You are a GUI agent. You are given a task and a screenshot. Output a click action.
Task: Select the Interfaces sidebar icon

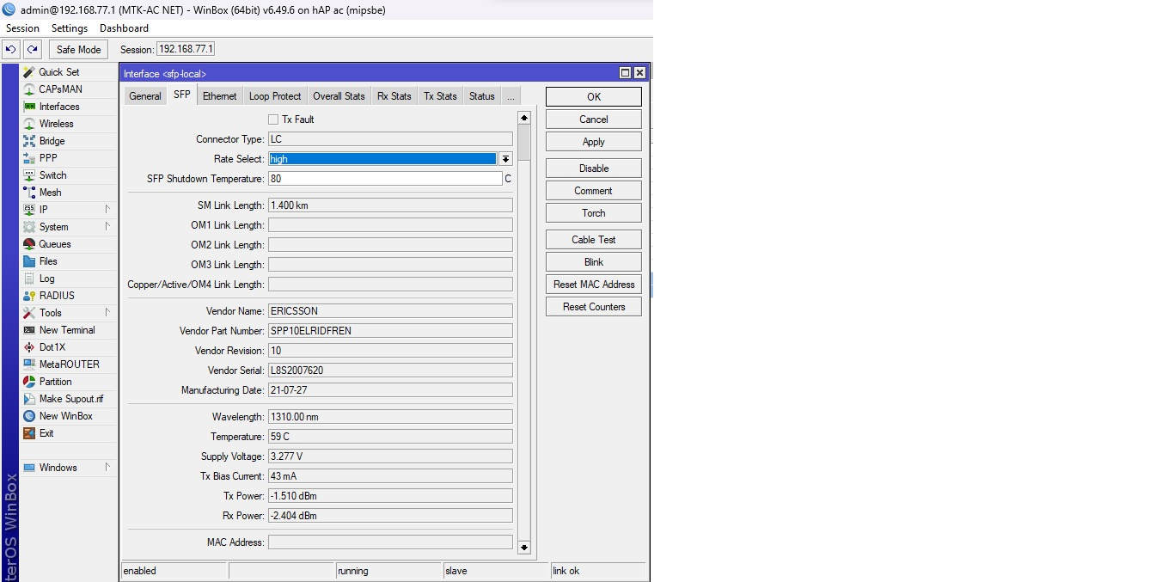(x=29, y=107)
